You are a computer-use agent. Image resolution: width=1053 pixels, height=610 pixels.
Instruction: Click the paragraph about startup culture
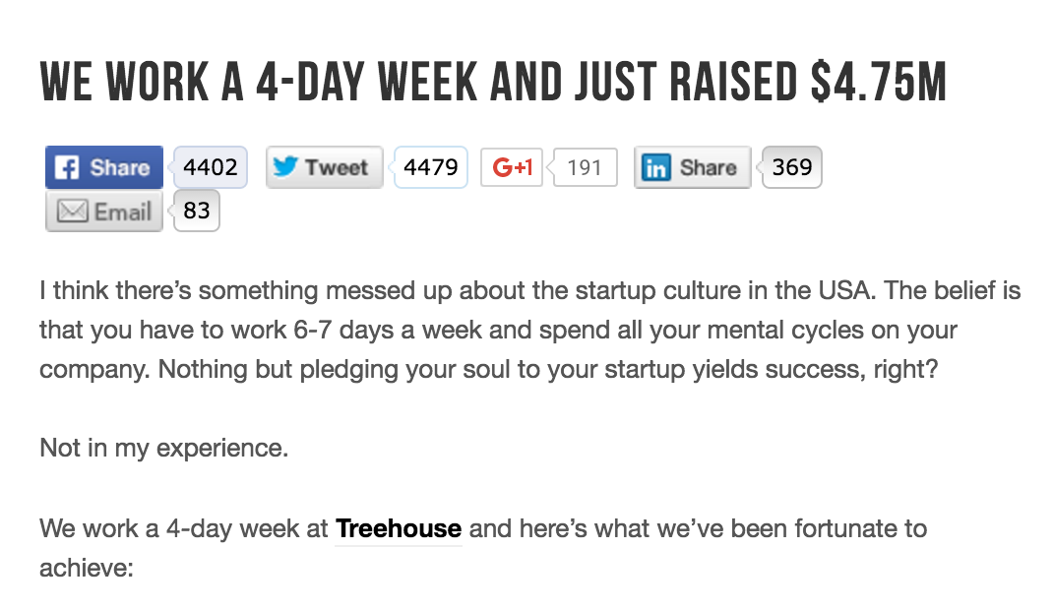click(529, 331)
